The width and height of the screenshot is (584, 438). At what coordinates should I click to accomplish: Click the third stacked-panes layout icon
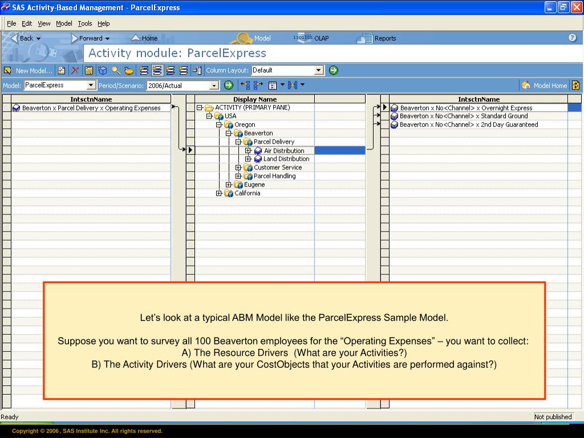click(x=170, y=70)
